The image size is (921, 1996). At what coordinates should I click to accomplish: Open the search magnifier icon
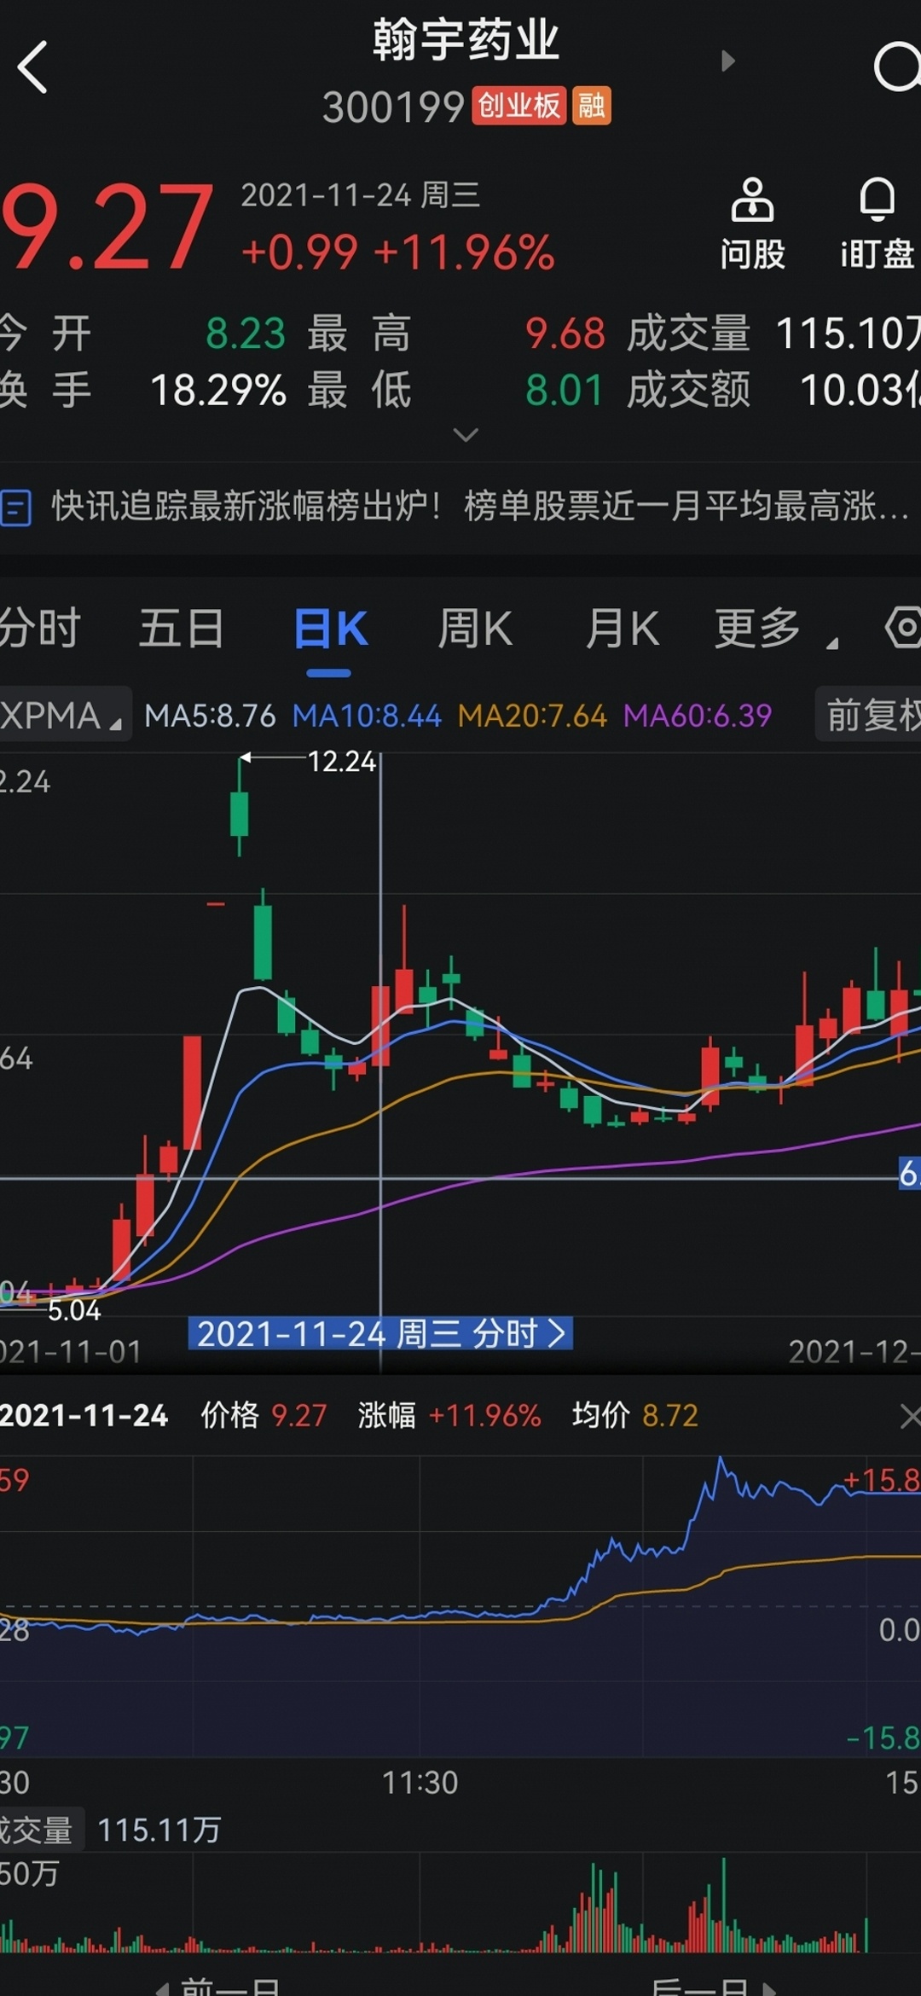tap(898, 67)
